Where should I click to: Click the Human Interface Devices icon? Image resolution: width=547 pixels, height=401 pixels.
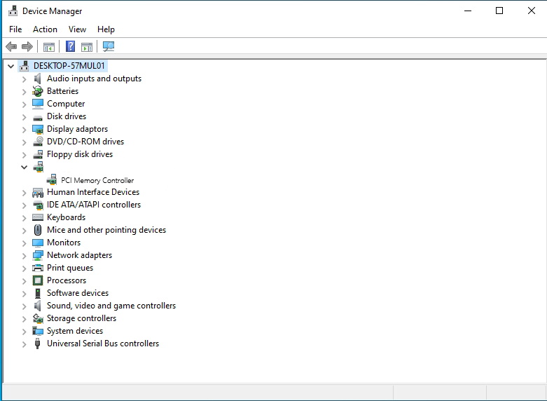38,192
